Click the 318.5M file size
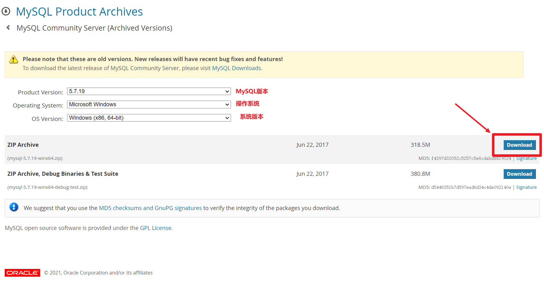 [420, 145]
